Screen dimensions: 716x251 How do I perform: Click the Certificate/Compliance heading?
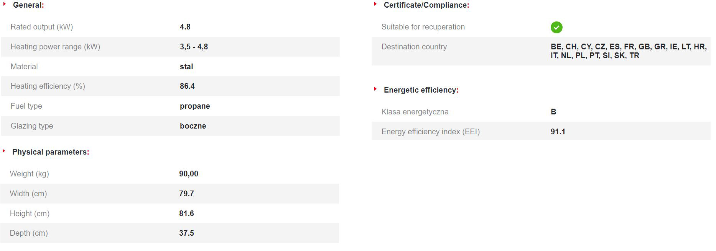pyautogui.click(x=426, y=5)
